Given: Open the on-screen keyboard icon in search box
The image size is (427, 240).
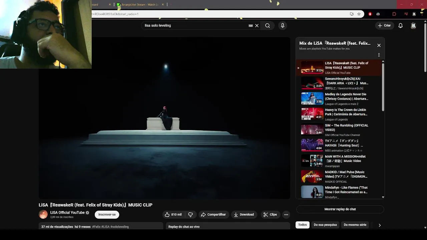Looking at the screenshot, I should click(x=251, y=26).
